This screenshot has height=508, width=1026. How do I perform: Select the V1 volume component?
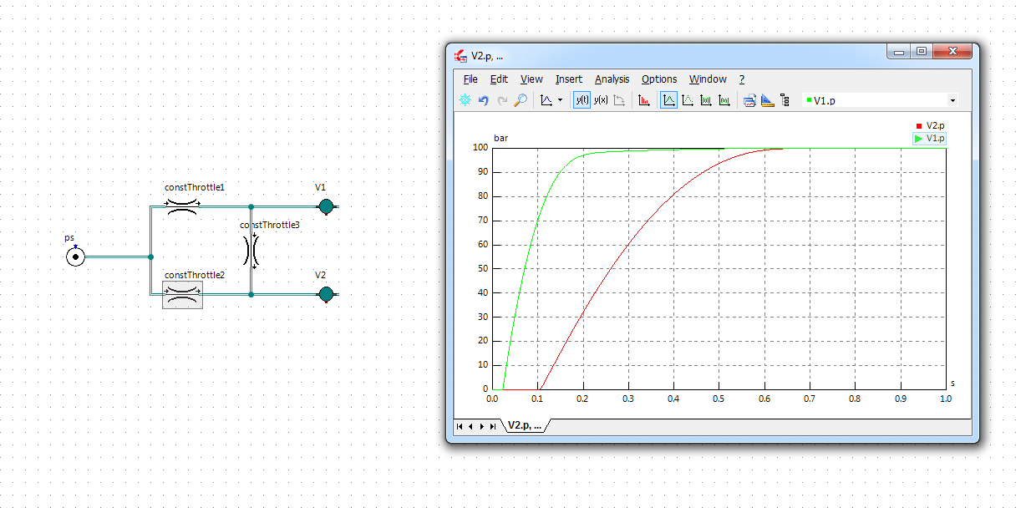[326, 206]
